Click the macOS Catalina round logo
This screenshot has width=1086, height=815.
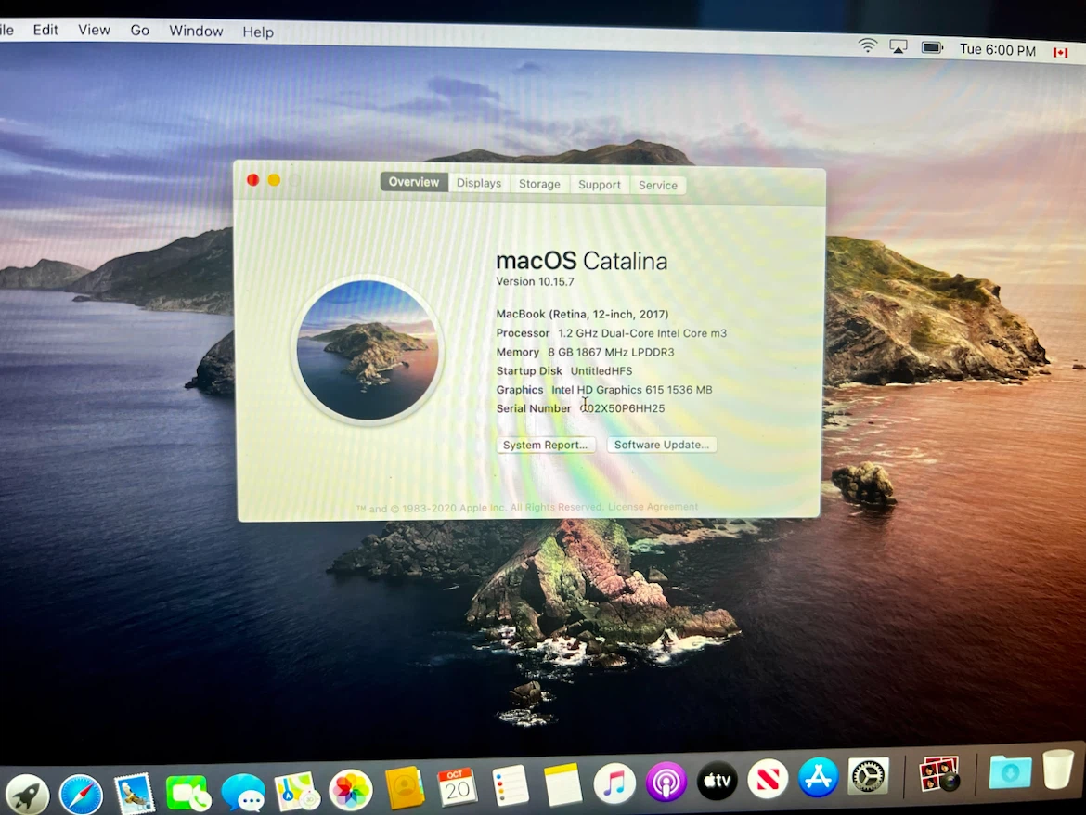[x=367, y=350]
